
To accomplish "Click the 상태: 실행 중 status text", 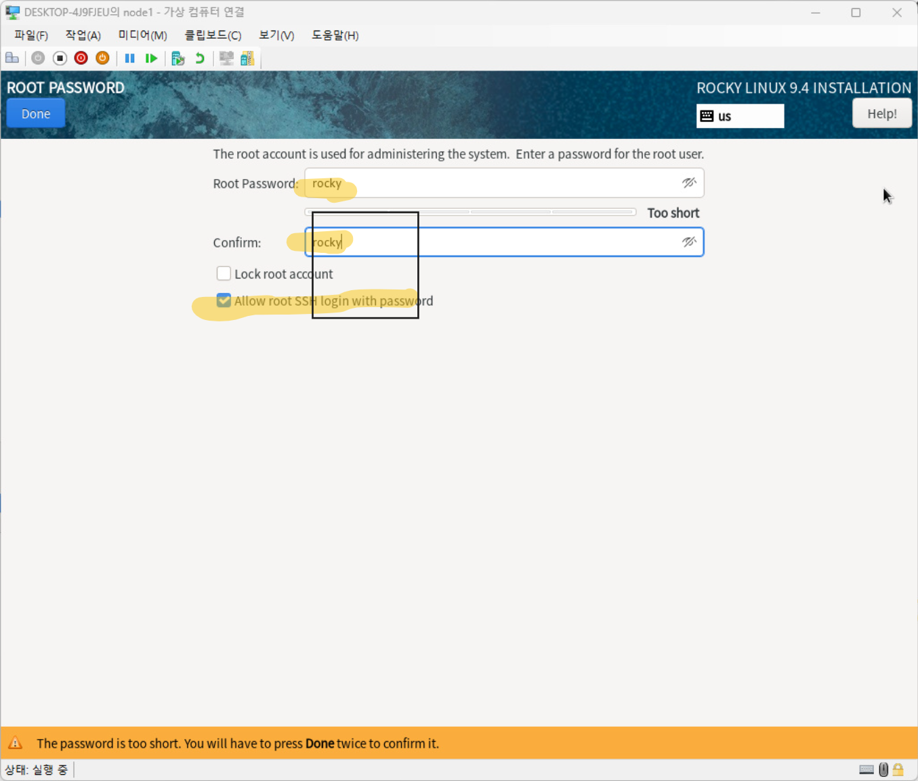I will coord(37,769).
